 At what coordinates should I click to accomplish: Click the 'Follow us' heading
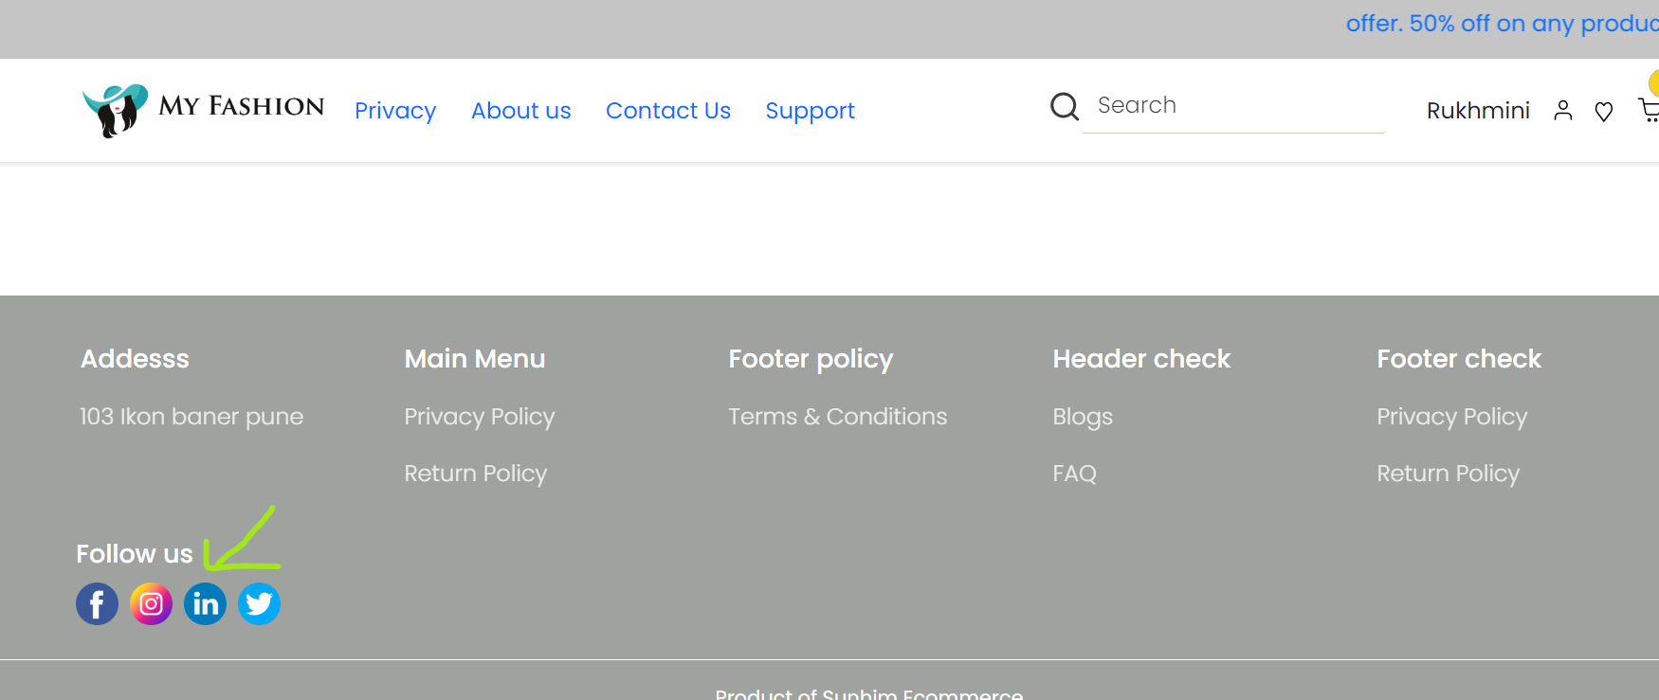(x=135, y=554)
